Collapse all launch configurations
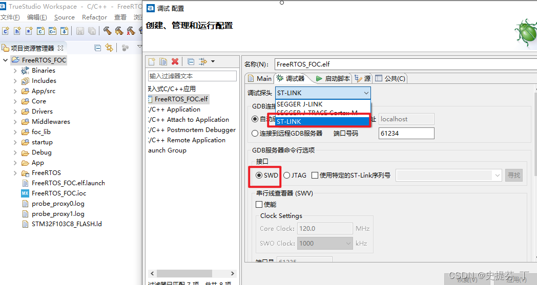The width and height of the screenshot is (537, 285). click(x=191, y=61)
